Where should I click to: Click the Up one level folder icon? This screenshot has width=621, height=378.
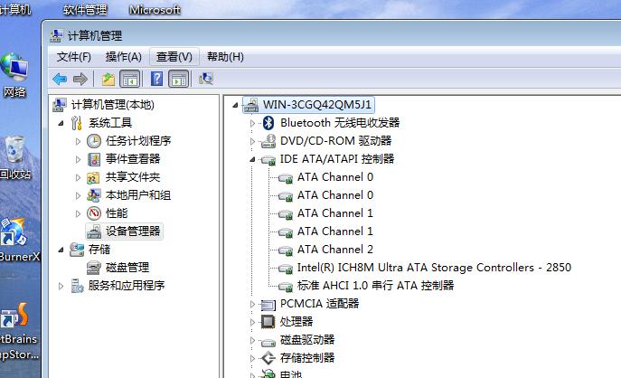pyautogui.click(x=108, y=79)
